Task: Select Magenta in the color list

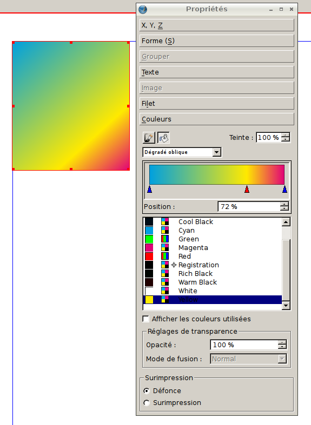Action: [x=213, y=248]
